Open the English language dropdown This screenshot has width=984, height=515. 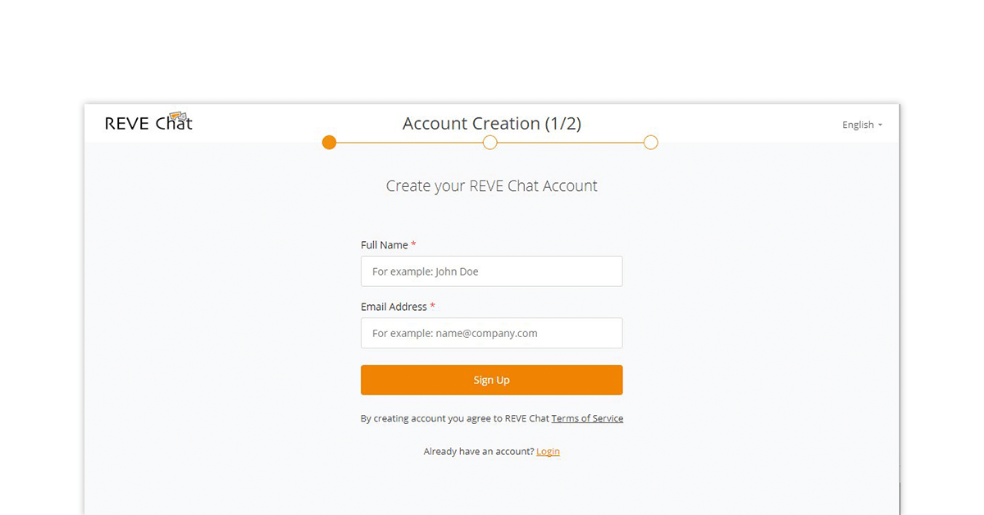[x=862, y=125]
